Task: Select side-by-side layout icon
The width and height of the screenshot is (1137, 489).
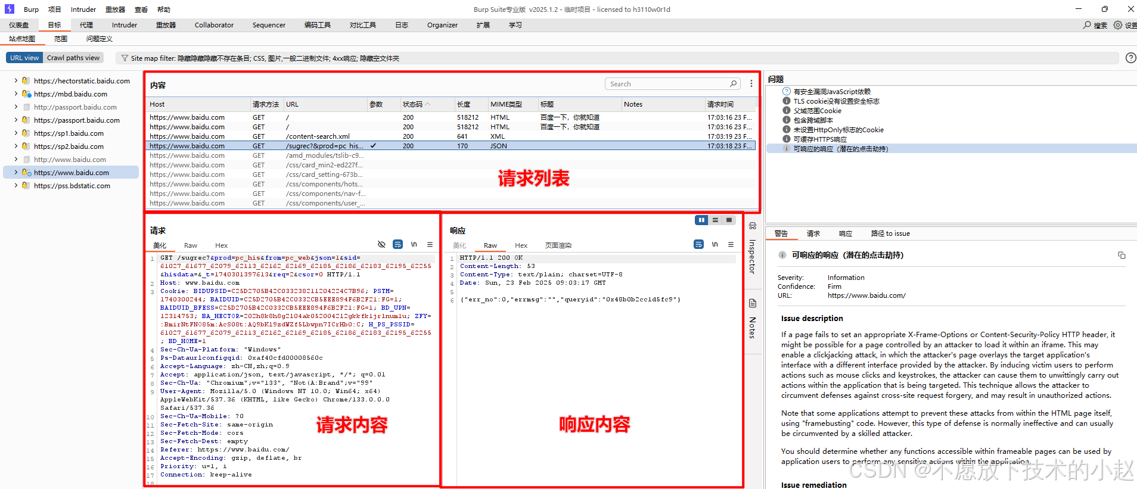Action: pos(701,220)
